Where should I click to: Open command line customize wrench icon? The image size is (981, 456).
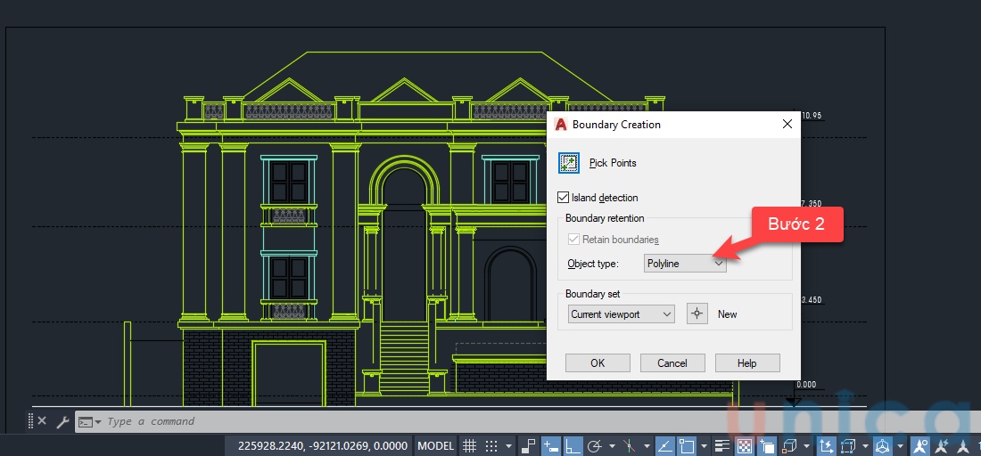(62, 422)
